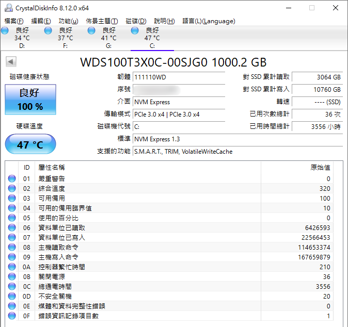Click the previous disk arrow button
The height and width of the screenshot is (327, 348).
[11, 61]
